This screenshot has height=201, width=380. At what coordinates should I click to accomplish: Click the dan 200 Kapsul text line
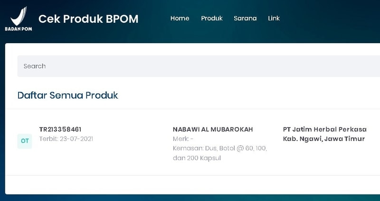[x=197, y=158]
